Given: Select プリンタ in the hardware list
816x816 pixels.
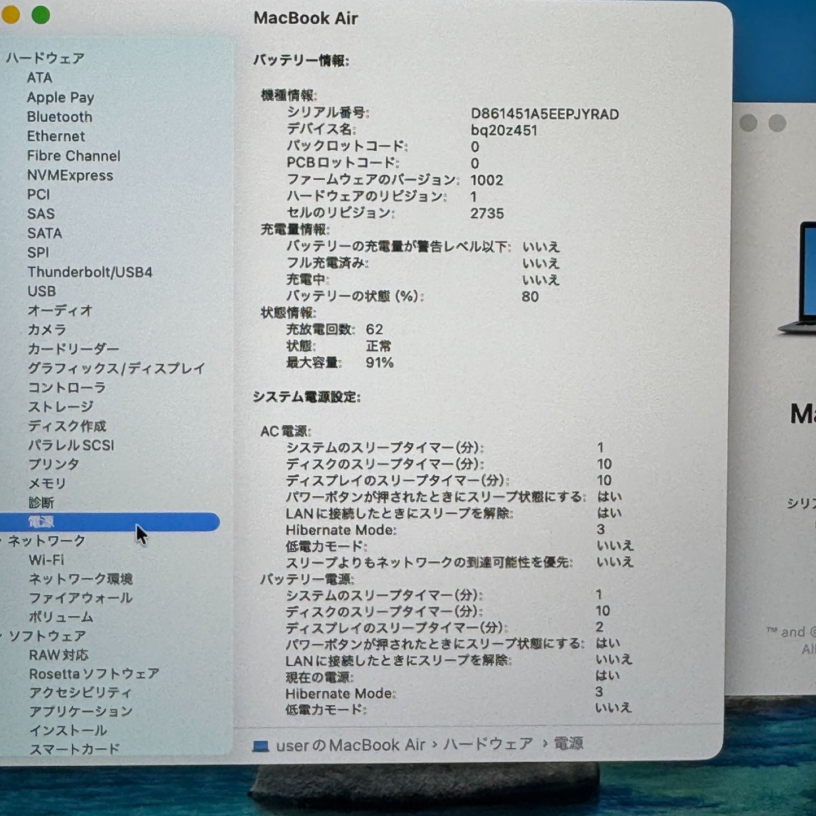Looking at the screenshot, I should click(54, 464).
